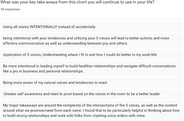Click the survey question heading text
184x121 pixels.
pos(77,2)
